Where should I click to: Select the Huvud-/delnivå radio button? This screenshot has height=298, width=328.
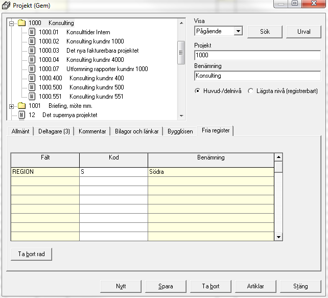pos(197,91)
